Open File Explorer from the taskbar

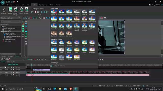tap(60, 89)
